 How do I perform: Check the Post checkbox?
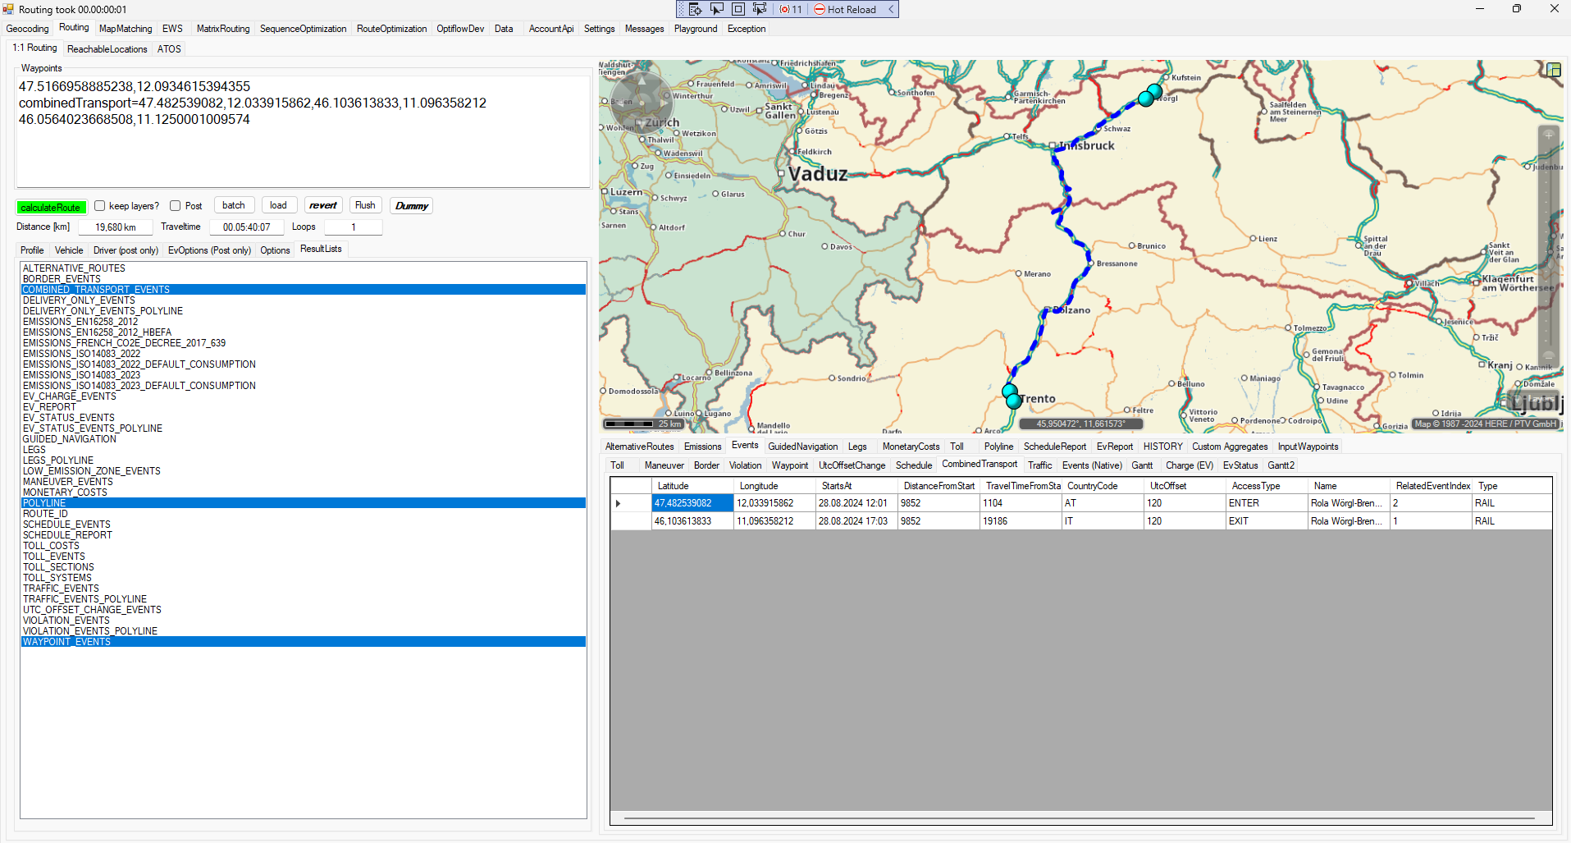(x=176, y=206)
